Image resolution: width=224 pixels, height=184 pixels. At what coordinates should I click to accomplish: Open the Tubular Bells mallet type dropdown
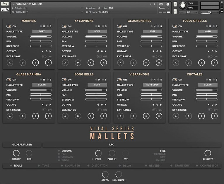(208, 31)
